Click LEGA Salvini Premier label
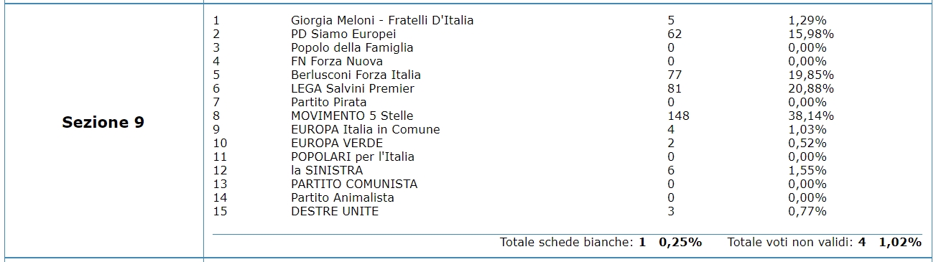936x262 pixels. [353, 88]
